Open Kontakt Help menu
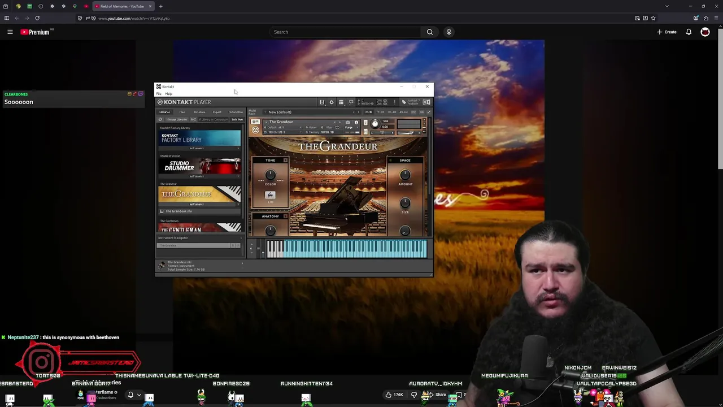Screen dimensions: 723x407 pos(169,94)
